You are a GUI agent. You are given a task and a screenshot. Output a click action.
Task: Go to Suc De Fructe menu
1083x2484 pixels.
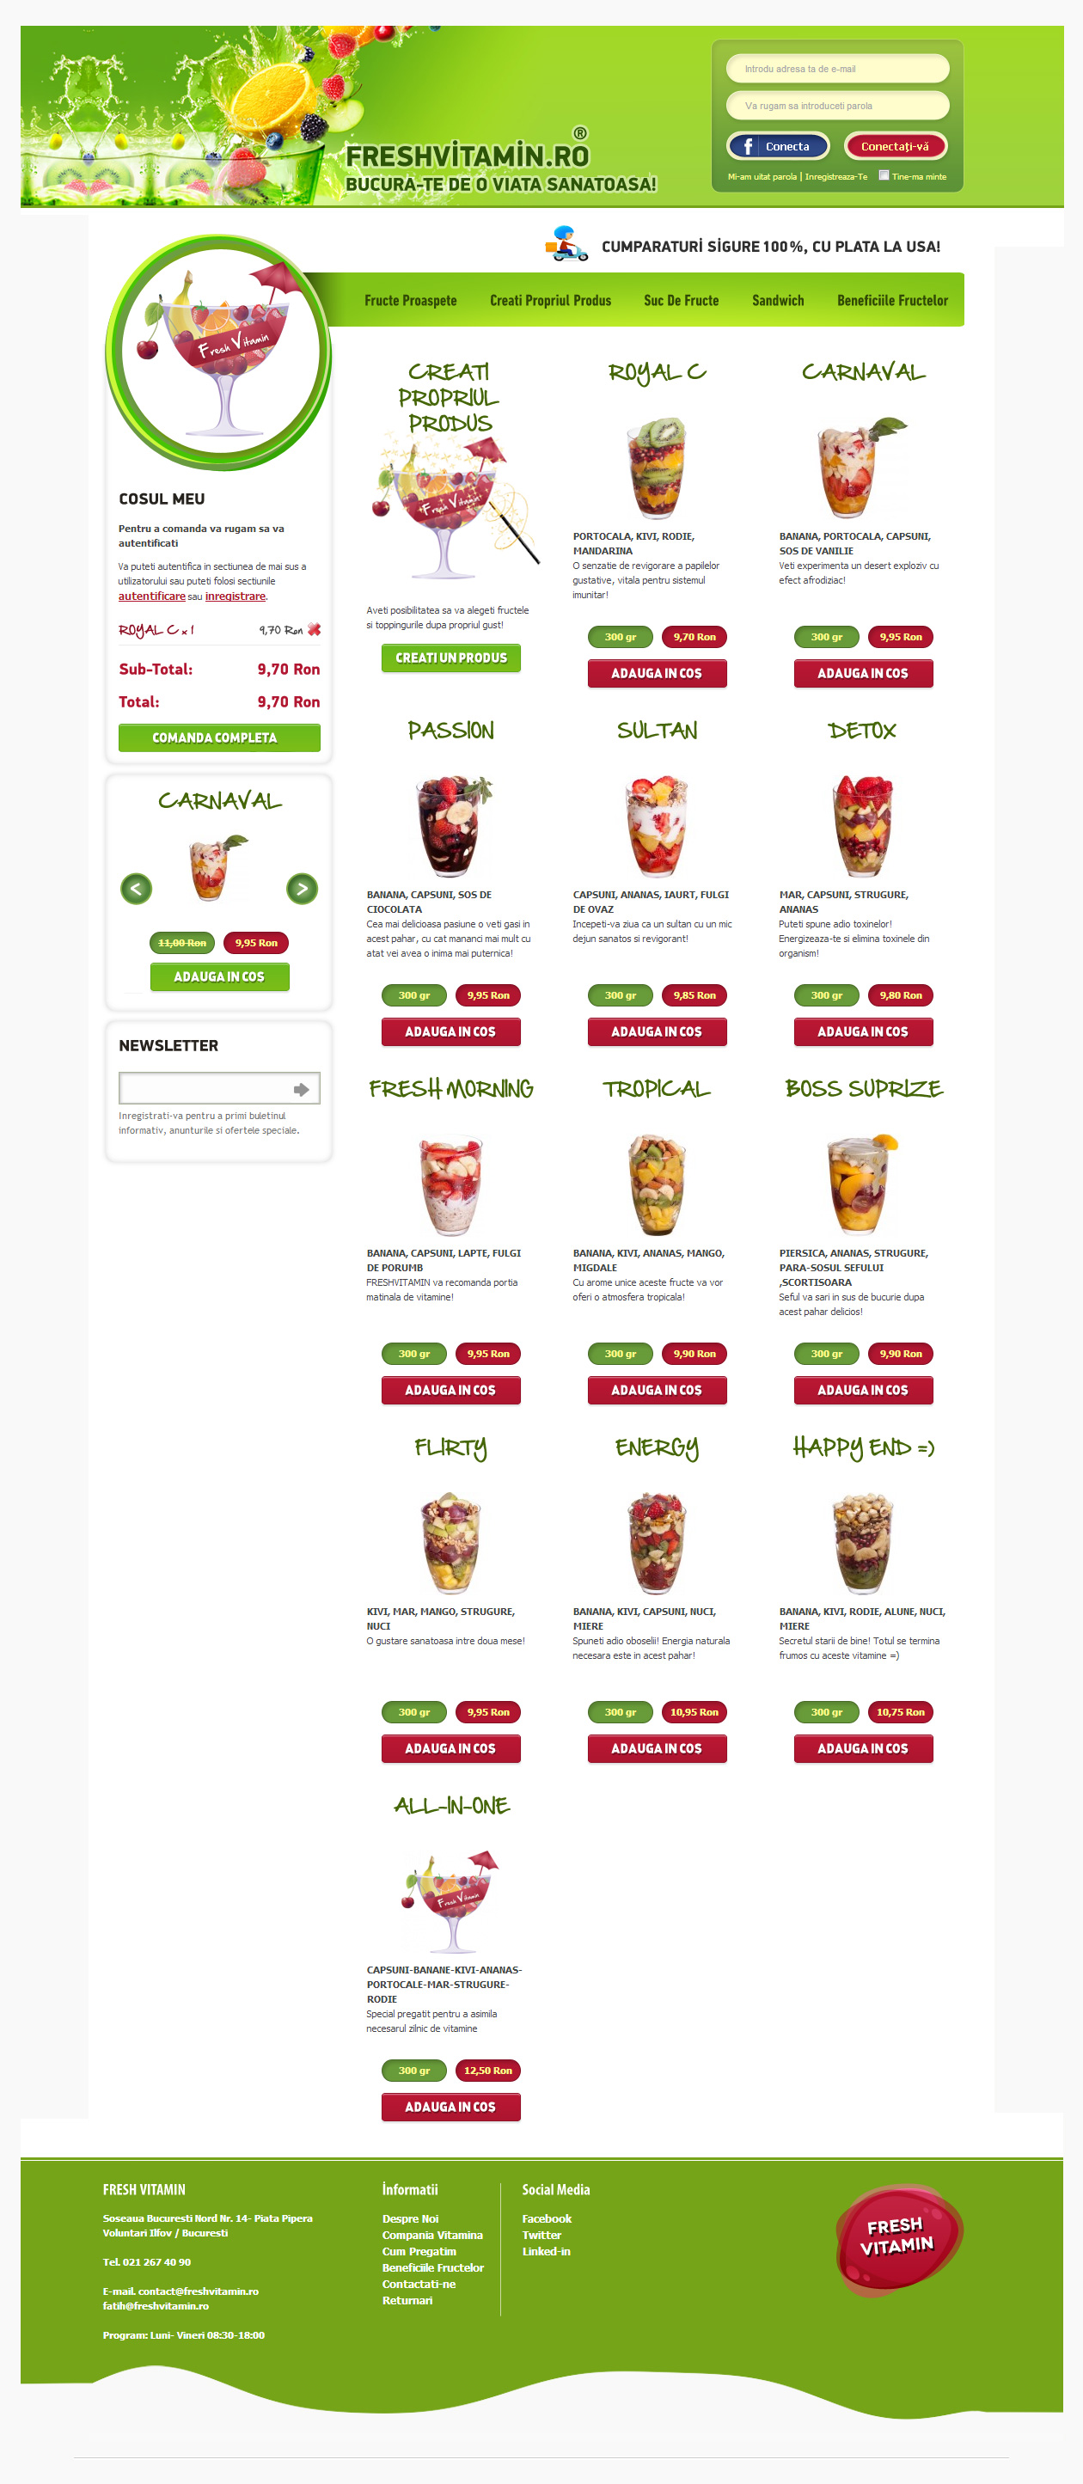pos(682,301)
